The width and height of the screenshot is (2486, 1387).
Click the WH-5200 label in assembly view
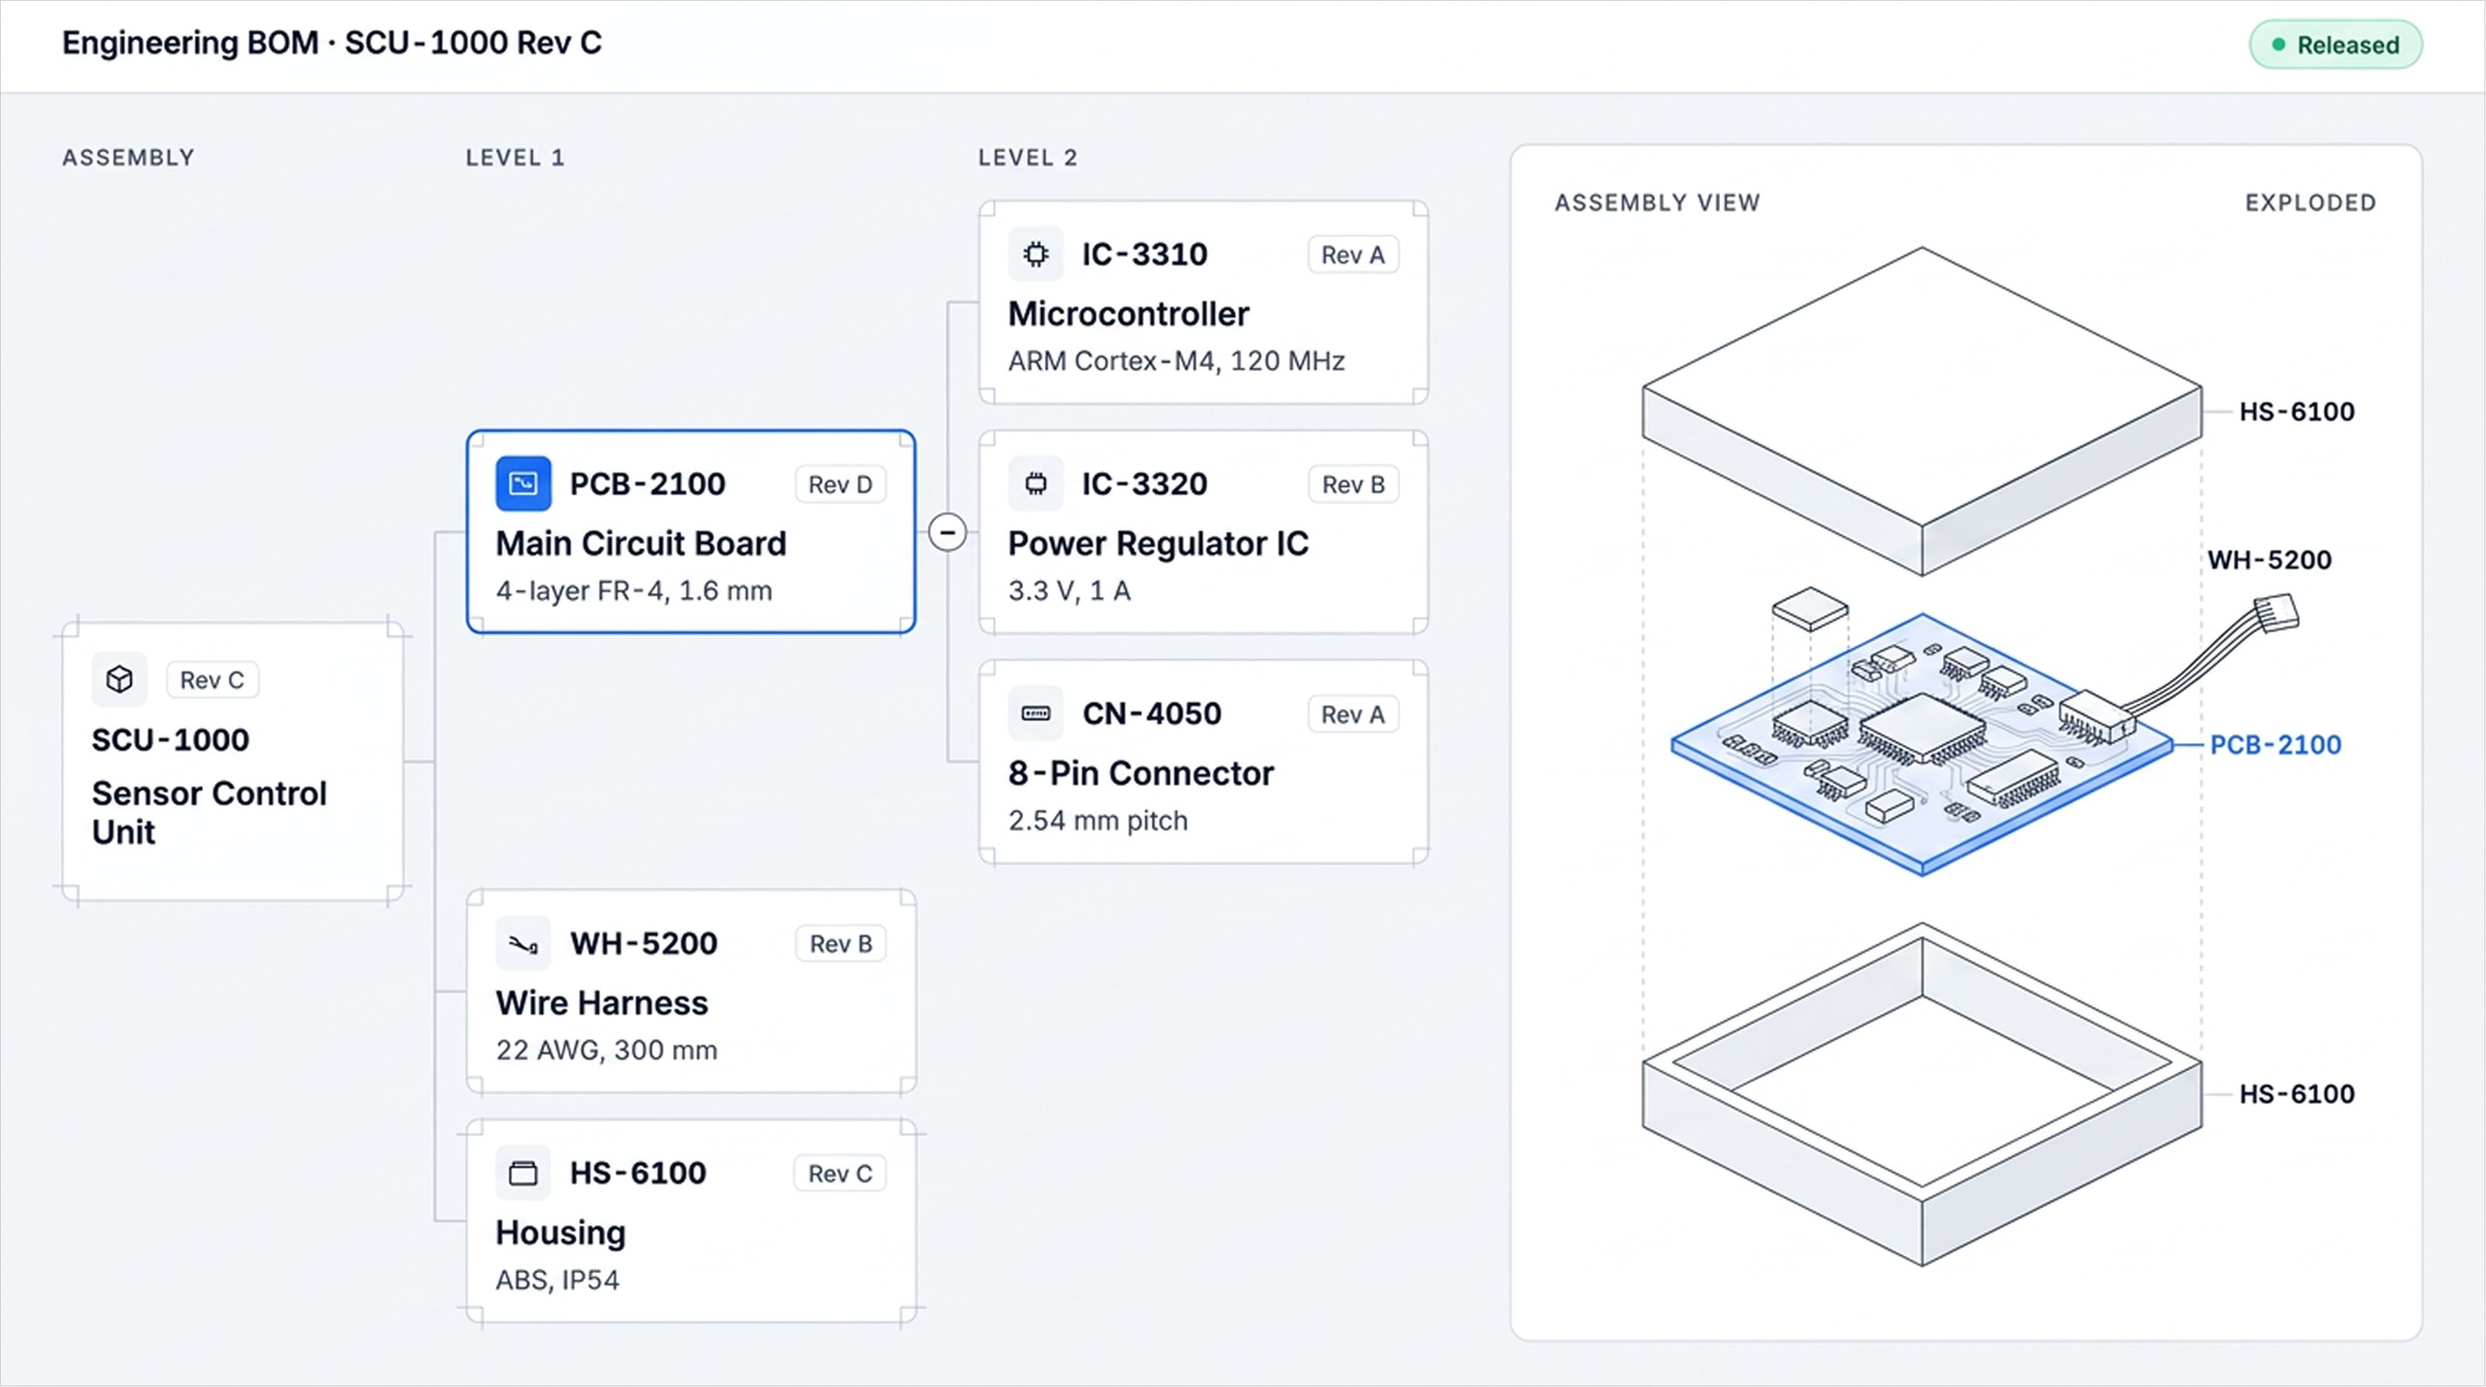coord(2270,560)
